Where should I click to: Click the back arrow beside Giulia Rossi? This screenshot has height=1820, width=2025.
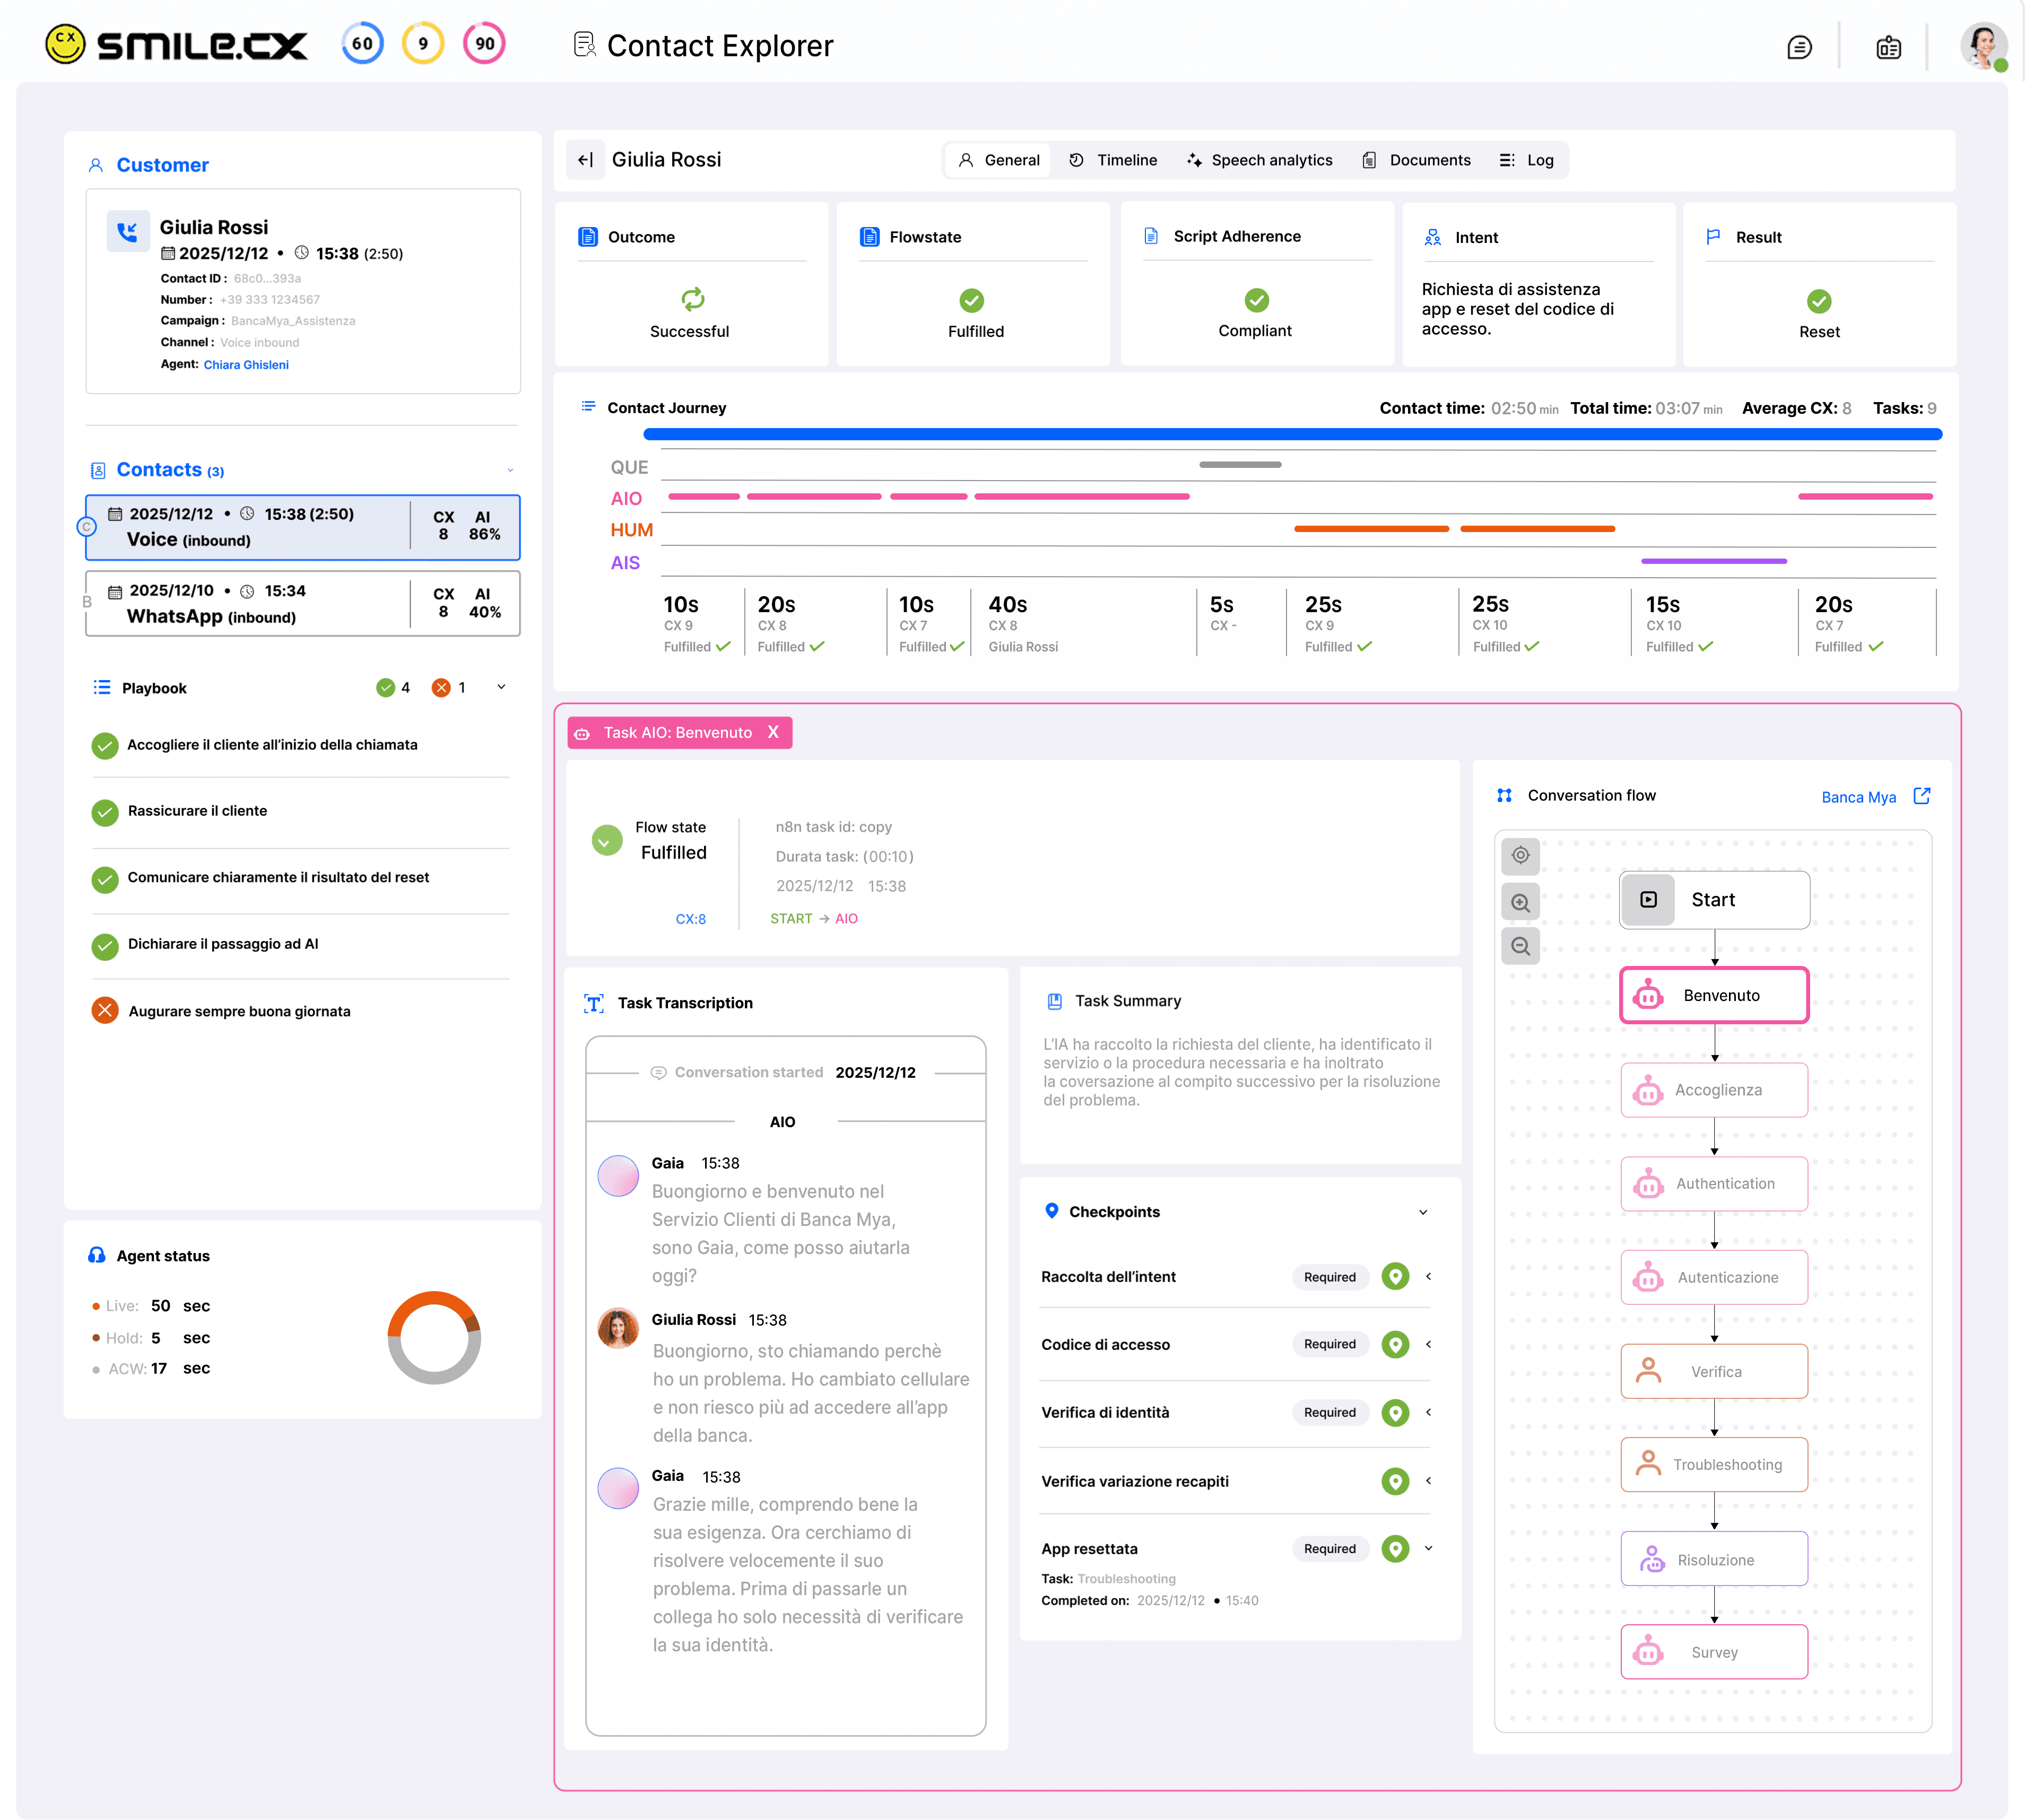[586, 160]
